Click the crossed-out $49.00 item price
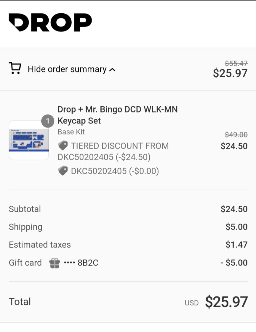The image size is (256, 332). pos(236,135)
